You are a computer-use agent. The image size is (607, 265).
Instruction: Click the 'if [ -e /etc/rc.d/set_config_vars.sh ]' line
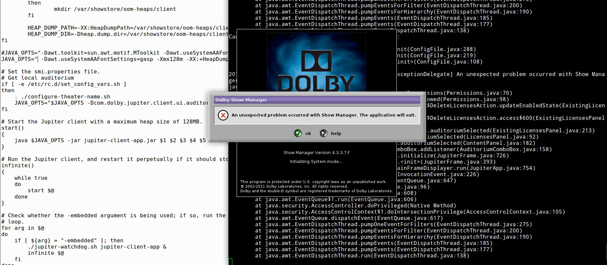64,84
